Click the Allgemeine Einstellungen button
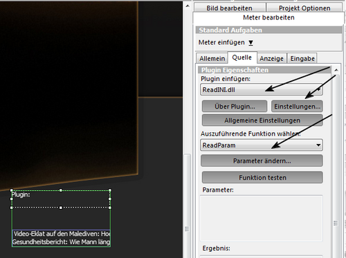The width and height of the screenshot is (346, 258). click(x=262, y=120)
